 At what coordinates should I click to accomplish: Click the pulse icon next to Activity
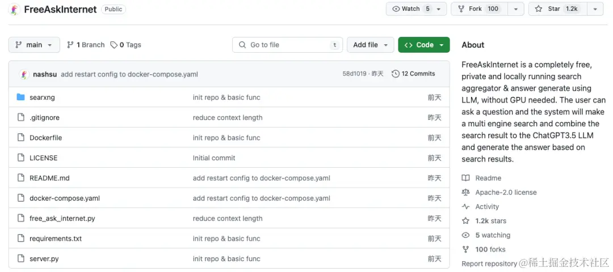click(465, 206)
